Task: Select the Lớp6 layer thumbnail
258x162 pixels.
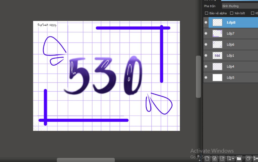Action: point(217,45)
